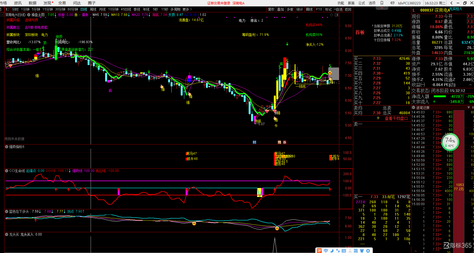Toggle 简 simplified Chinese in IME bar

coord(356,251)
